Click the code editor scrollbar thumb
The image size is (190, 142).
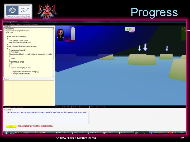(53, 44)
